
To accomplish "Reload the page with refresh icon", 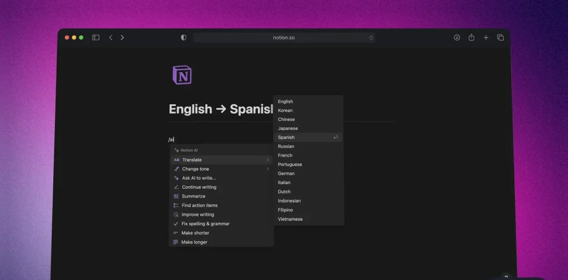I will [x=371, y=38].
